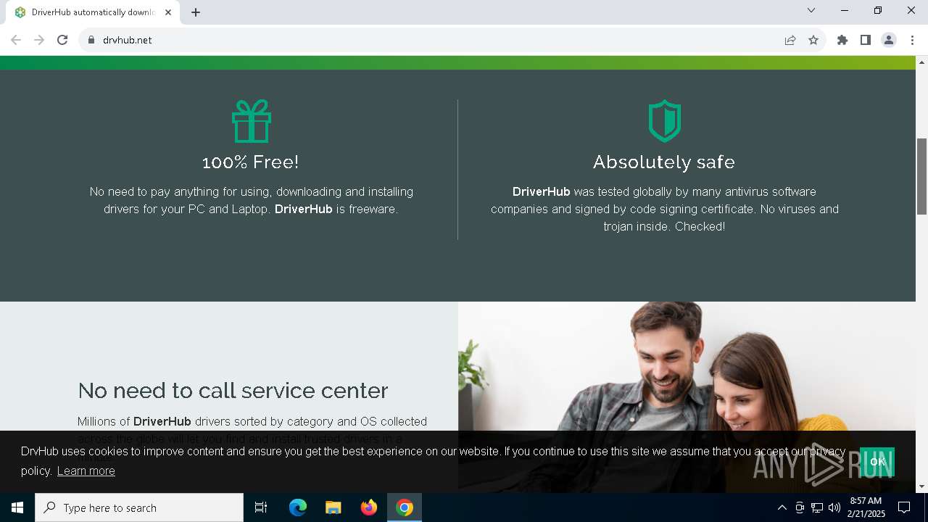The image size is (928, 522).
Task: Click the network tray icon
Action: click(x=817, y=507)
